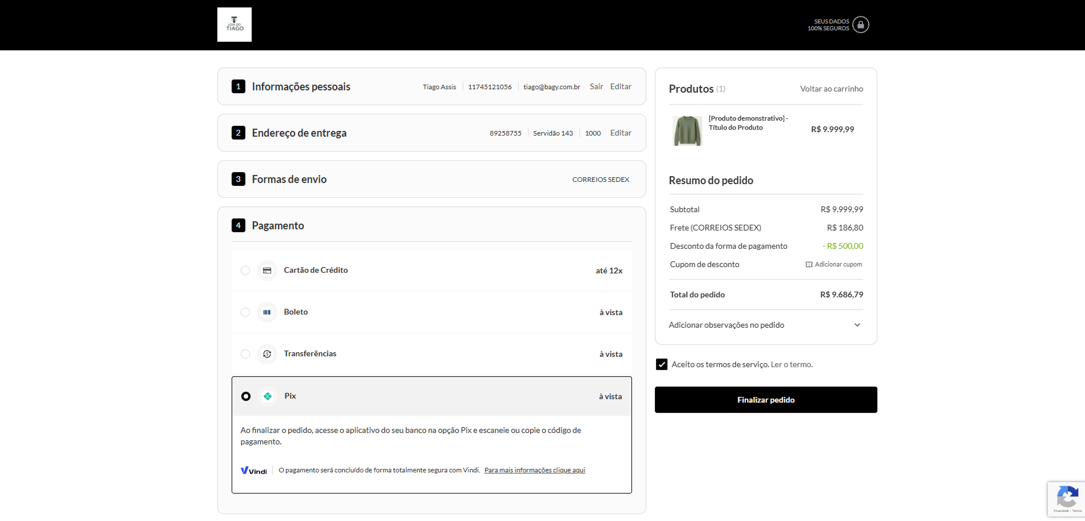The height and width of the screenshot is (521, 1085).
Task: Edit the Endereço de entrega section
Action: [621, 133]
